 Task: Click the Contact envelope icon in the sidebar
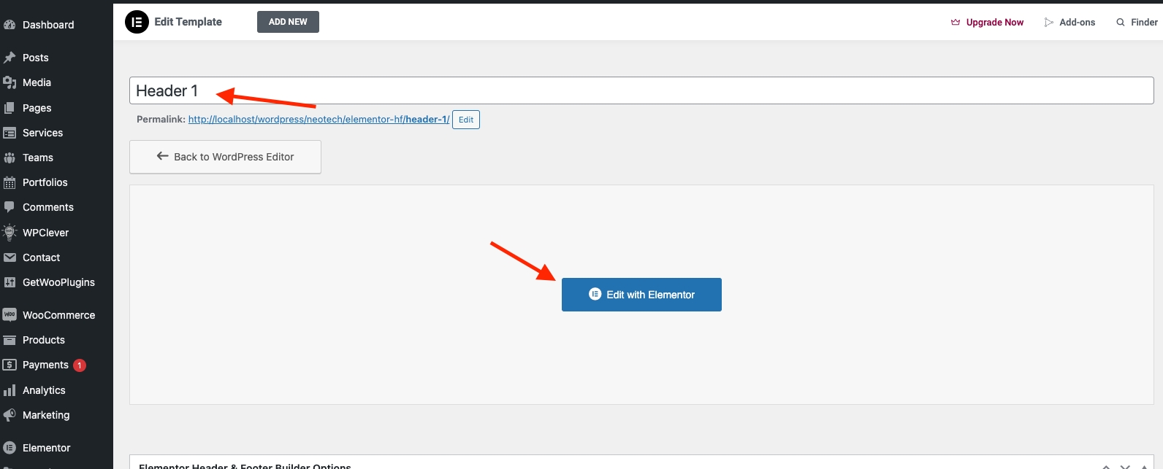click(9, 257)
